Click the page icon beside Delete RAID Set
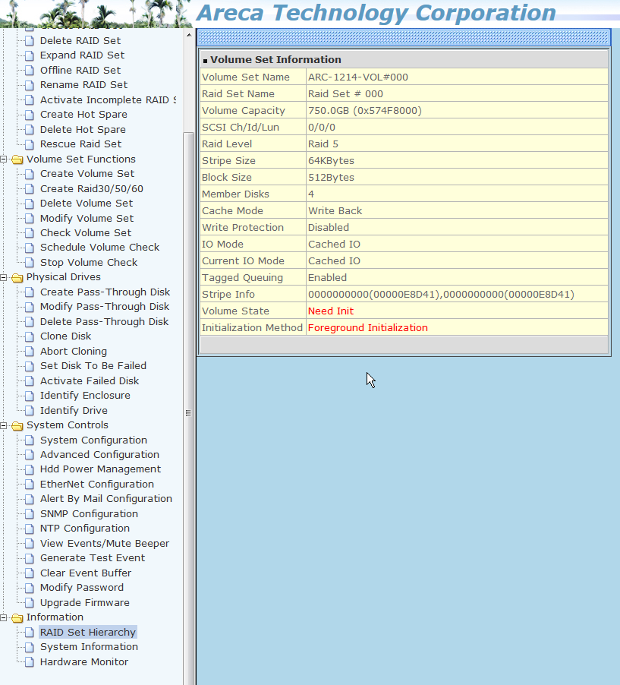This screenshot has height=685, width=620. tap(30, 41)
